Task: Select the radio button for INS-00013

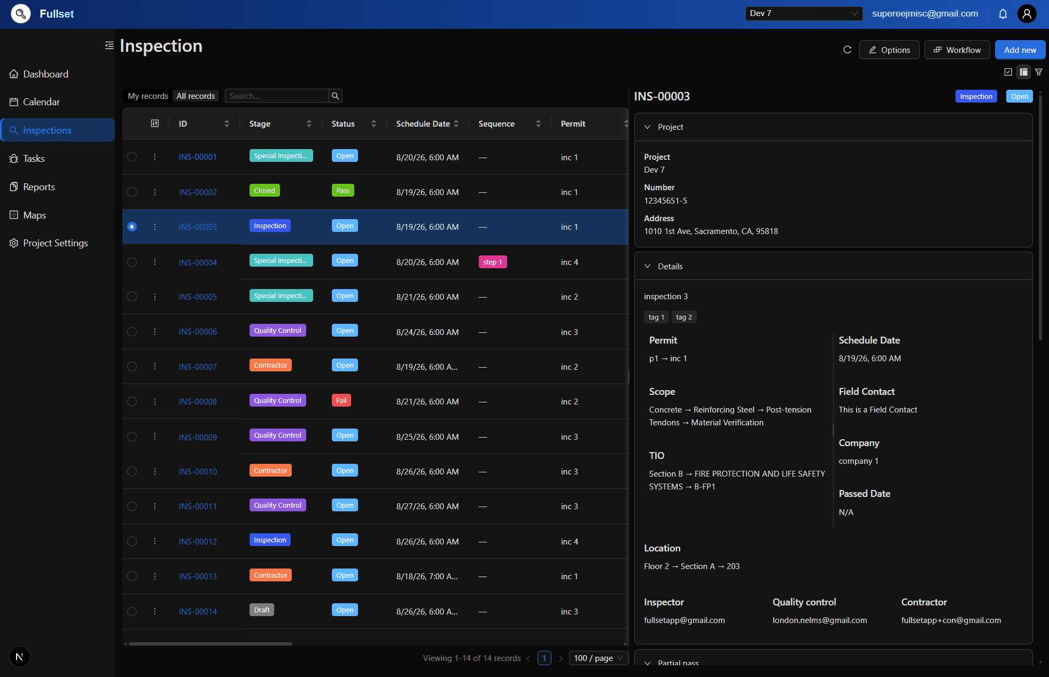Action: (132, 576)
